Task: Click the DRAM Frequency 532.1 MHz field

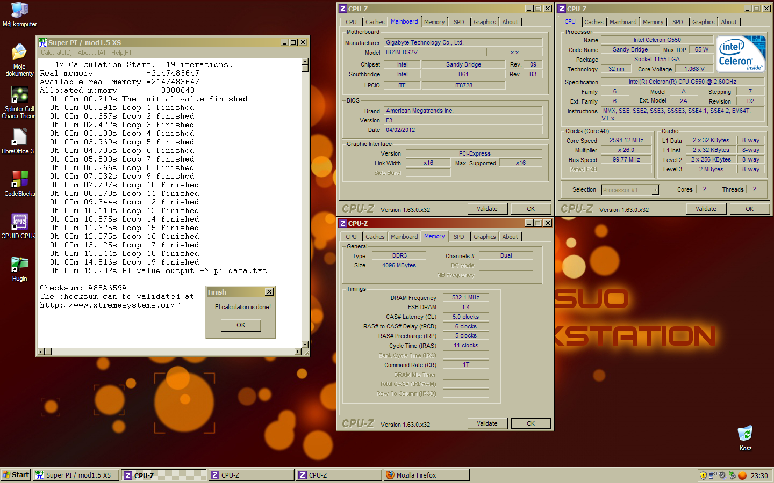Action: (x=465, y=297)
